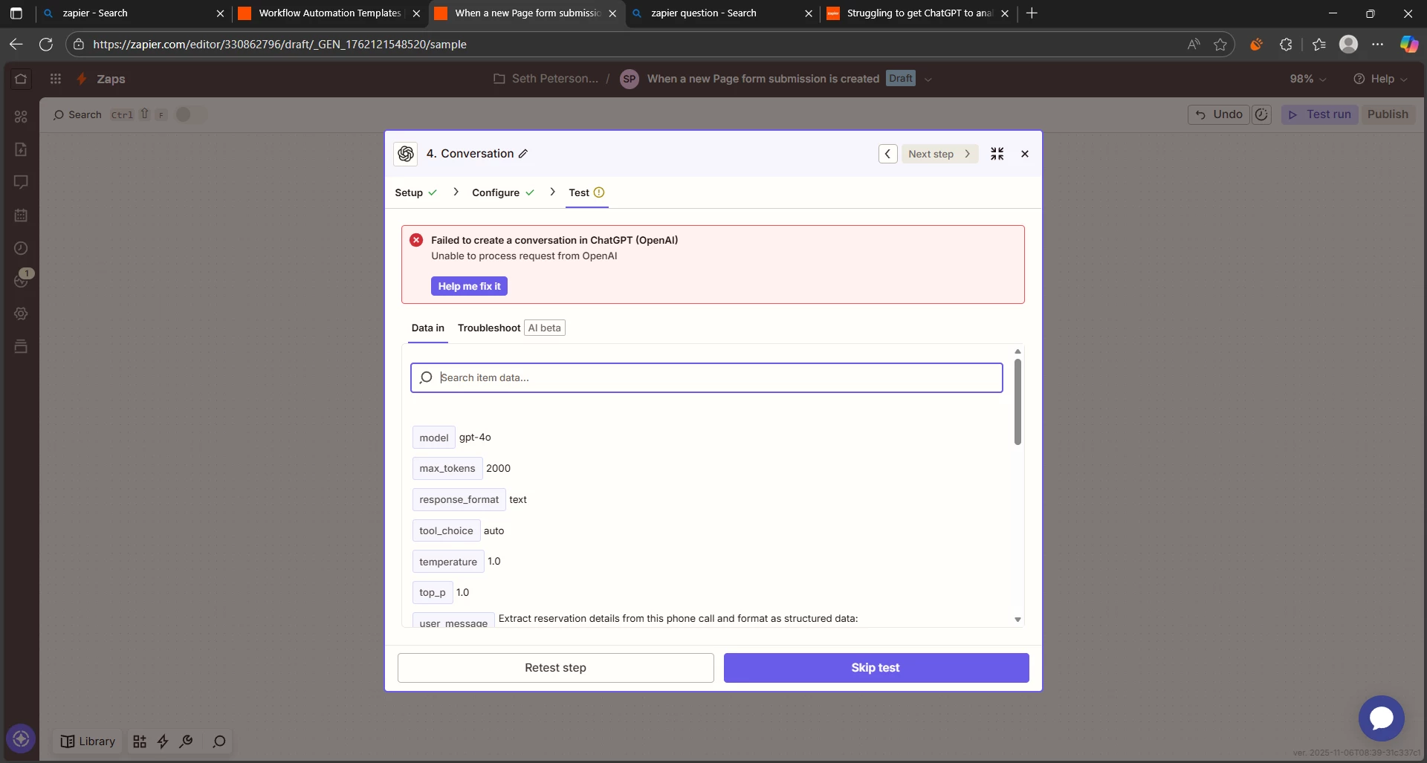Image resolution: width=1427 pixels, height=763 pixels.
Task: Click the Test step warning icon
Action: pyautogui.click(x=599, y=192)
